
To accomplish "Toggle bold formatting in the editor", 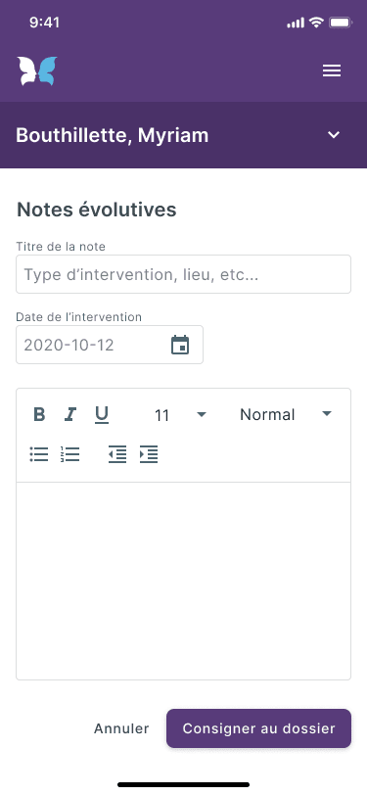I will coord(39,415).
